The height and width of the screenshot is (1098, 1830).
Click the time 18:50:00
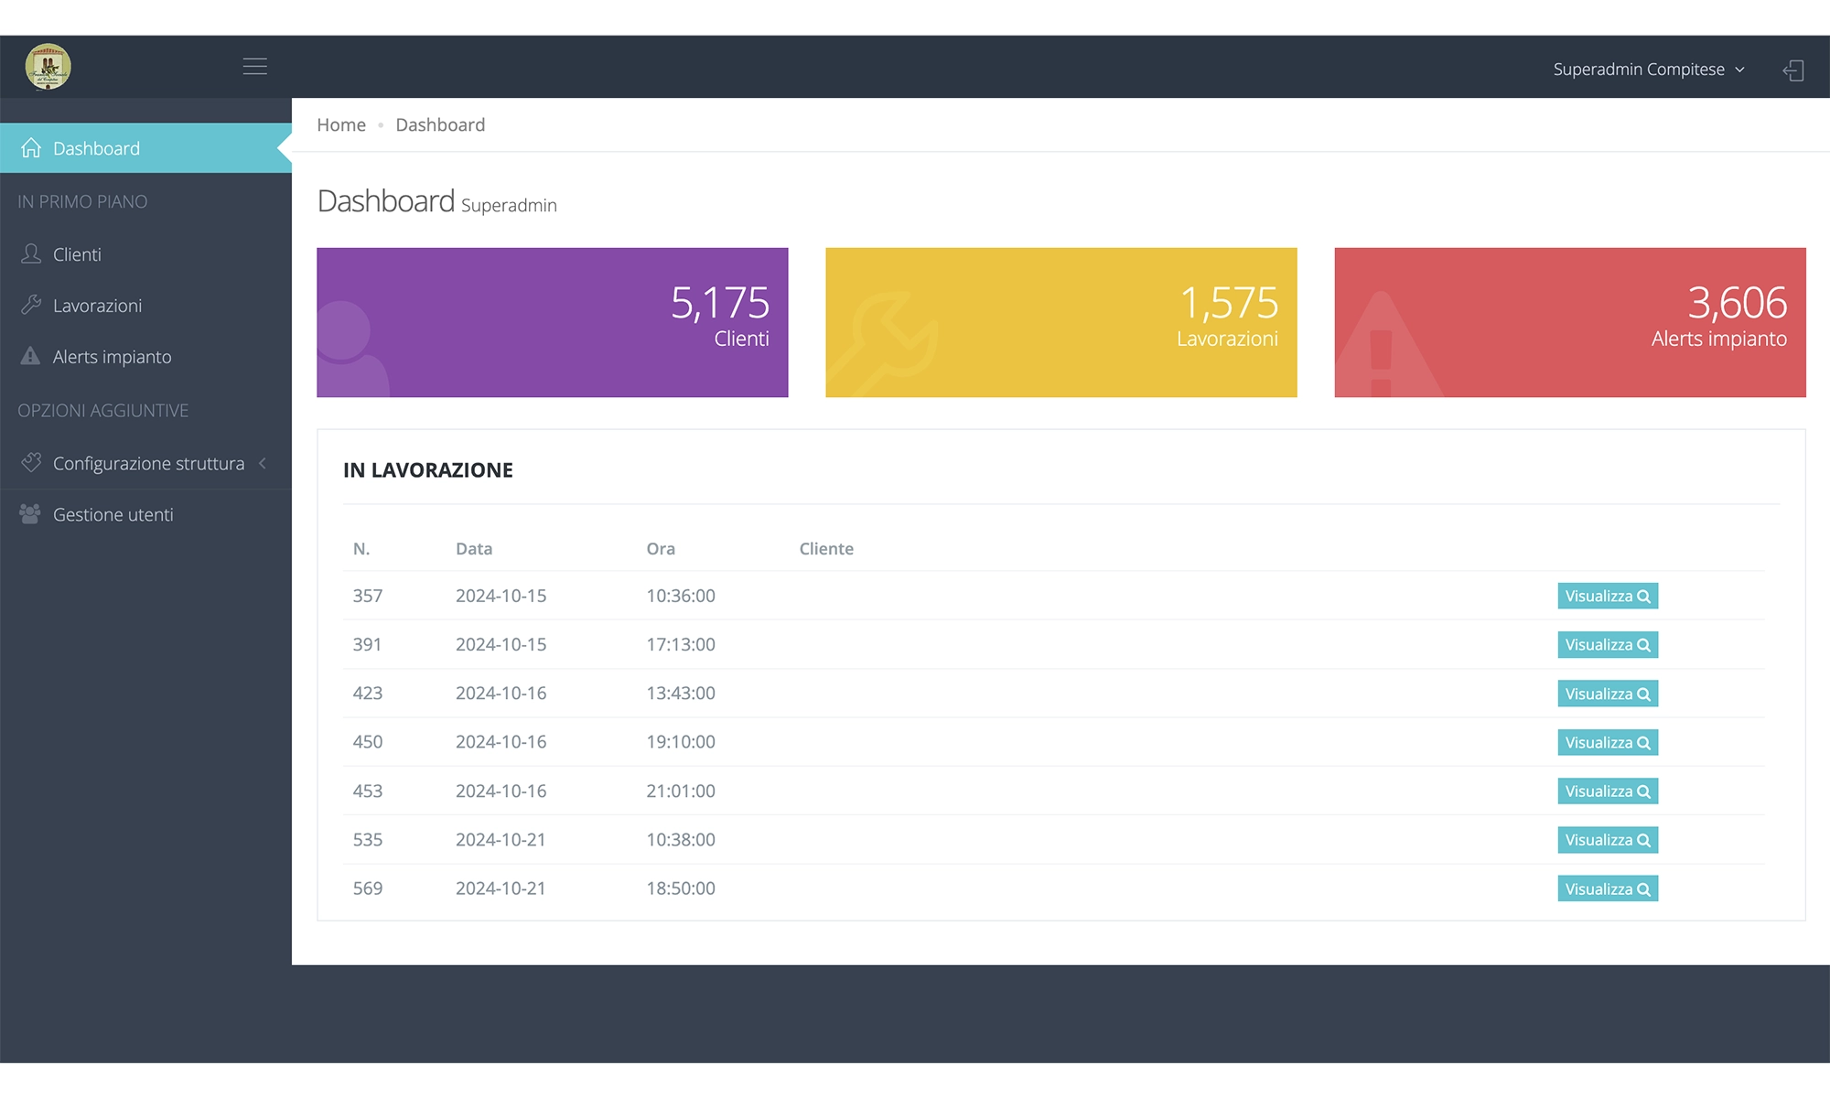tap(681, 888)
